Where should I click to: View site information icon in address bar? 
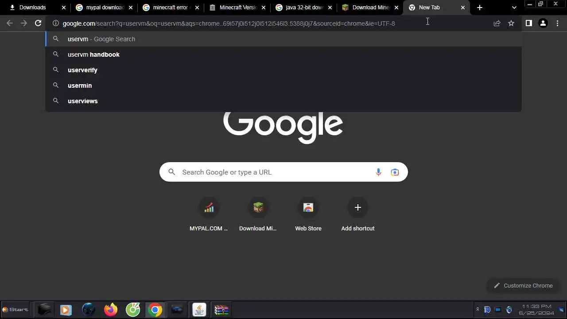(56, 23)
